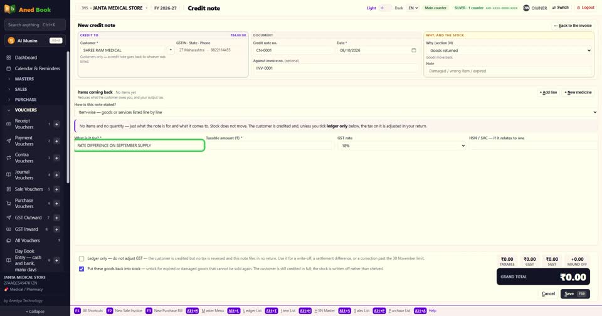The image size is (602, 316).
Task: Open Dashboard from the sidebar
Action: [26, 58]
